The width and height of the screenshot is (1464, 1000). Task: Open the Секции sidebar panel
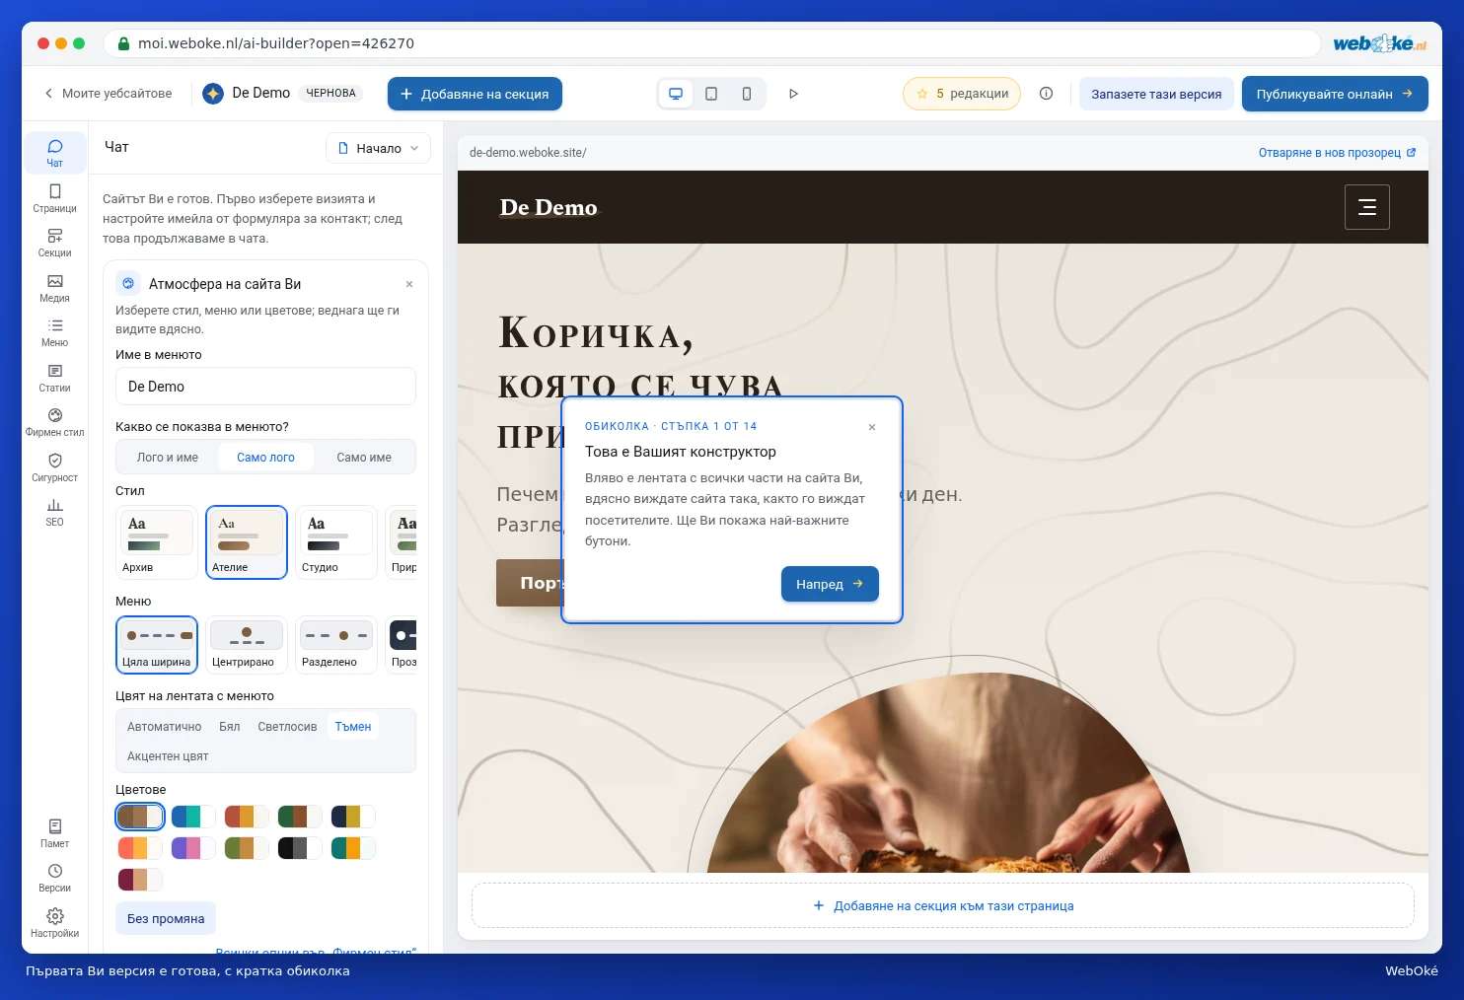(54, 243)
